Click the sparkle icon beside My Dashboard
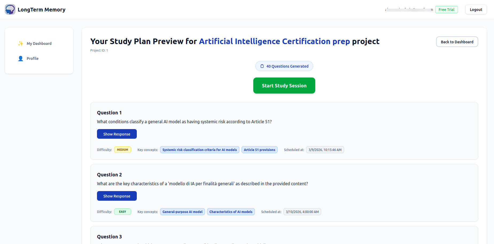The height and width of the screenshot is (244, 494). (x=21, y=44)
